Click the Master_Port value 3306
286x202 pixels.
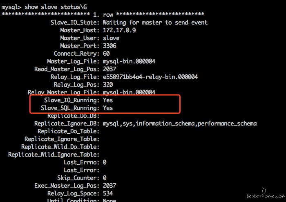[x=109, y=46]
